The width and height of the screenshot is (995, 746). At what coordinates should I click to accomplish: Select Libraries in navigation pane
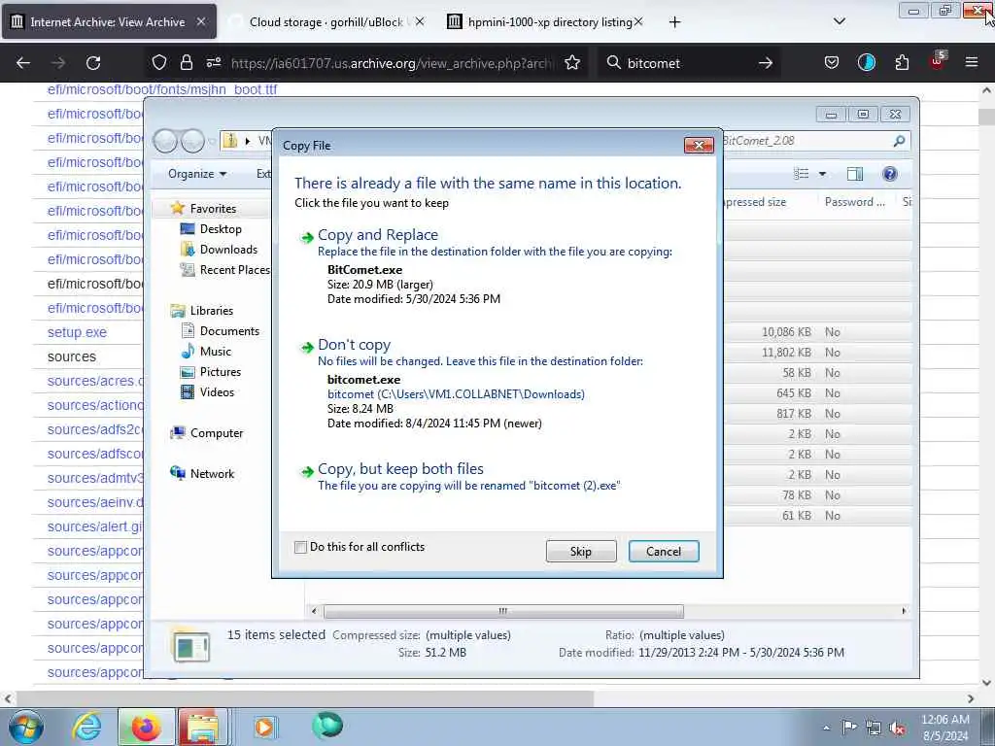point(211,310)
